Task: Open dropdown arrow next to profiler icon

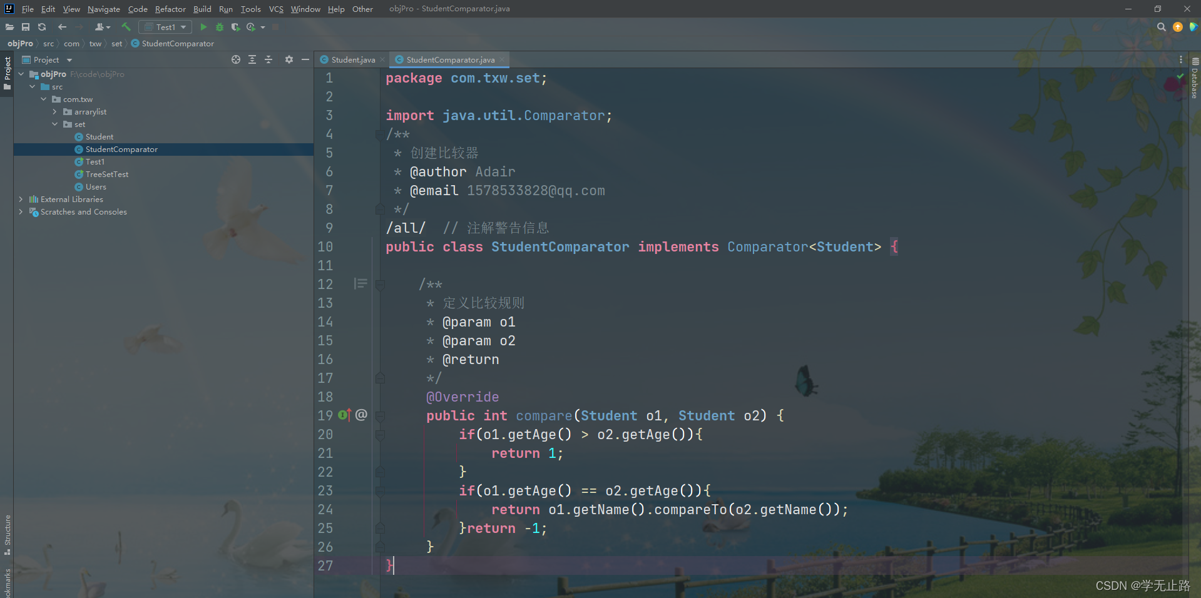Action: 263,27
